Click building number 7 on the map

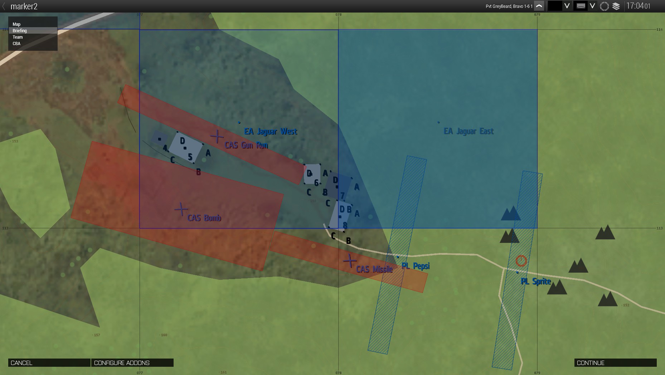coord(343,196)
